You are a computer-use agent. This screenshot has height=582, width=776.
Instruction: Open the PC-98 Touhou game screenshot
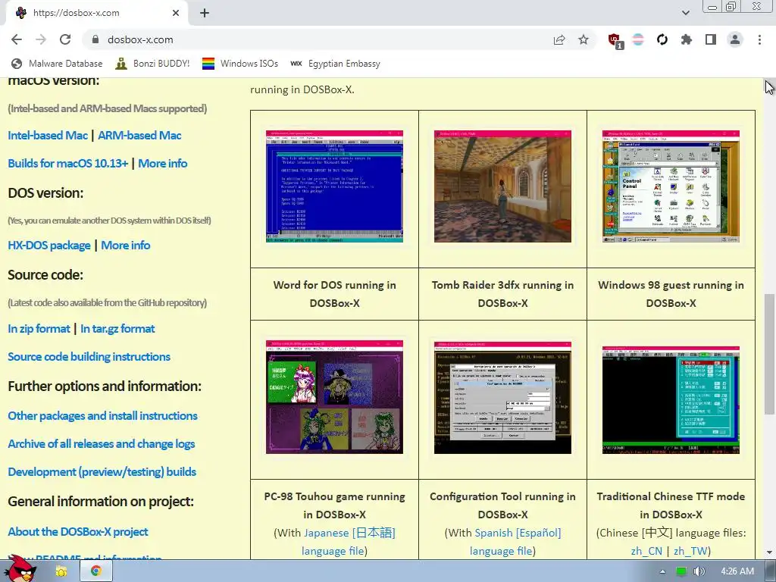tap(334, 397)
